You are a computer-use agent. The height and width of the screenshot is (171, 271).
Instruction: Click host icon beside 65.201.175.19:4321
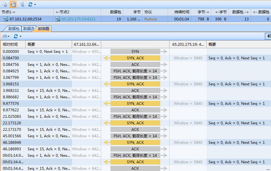pyautogui.click(x=58, y=19)
